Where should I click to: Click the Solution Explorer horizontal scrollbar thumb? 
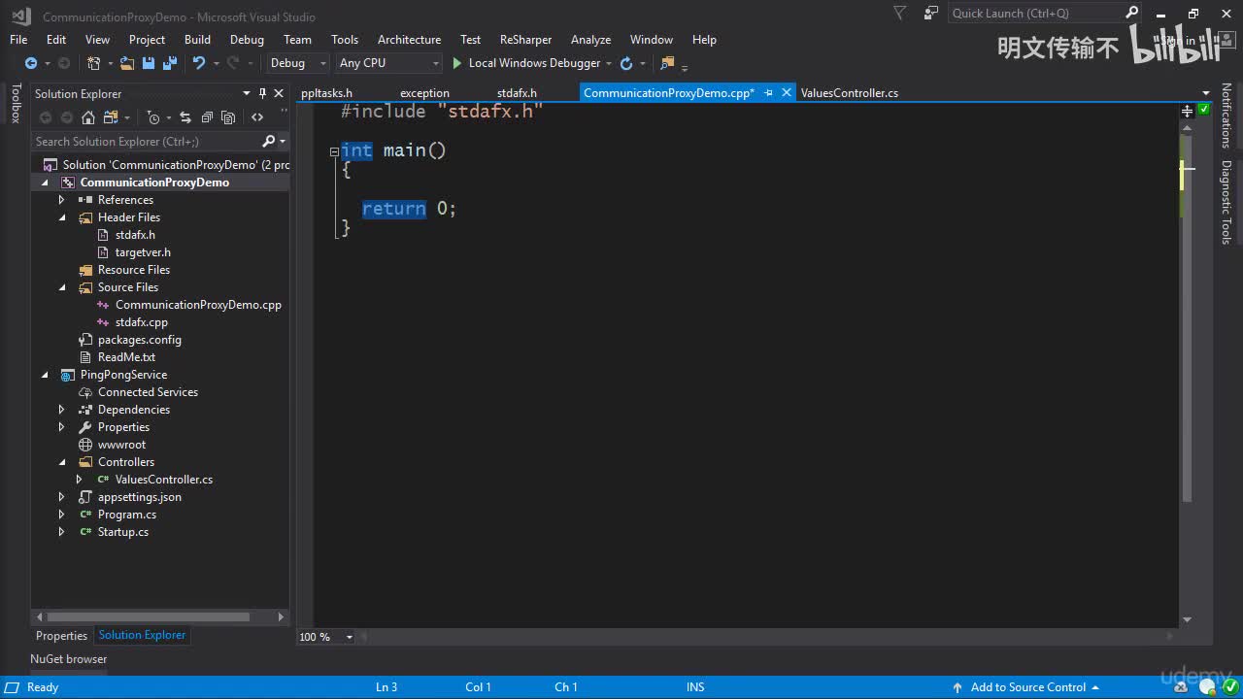[x=149, y=616]
